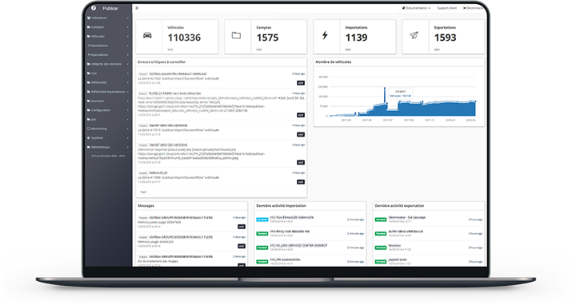
Task: Click the Publicar logo icon
Action: click(x=94, y=8)
